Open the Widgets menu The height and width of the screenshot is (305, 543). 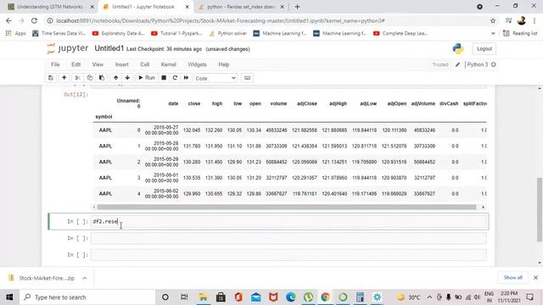click(197, 64)
